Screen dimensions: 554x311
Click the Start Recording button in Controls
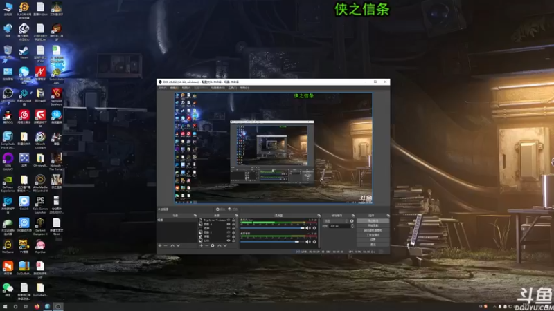pyautogui.click(x=373, y=226)
